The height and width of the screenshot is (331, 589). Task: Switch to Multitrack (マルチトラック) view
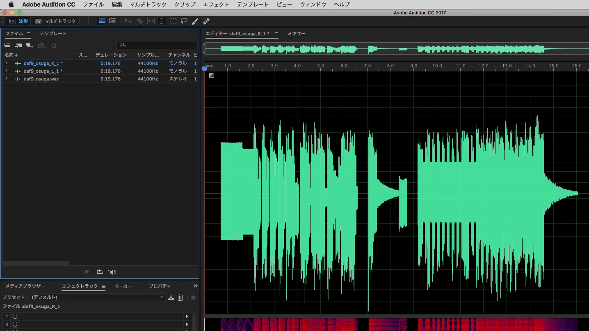(x=55, y=21)
